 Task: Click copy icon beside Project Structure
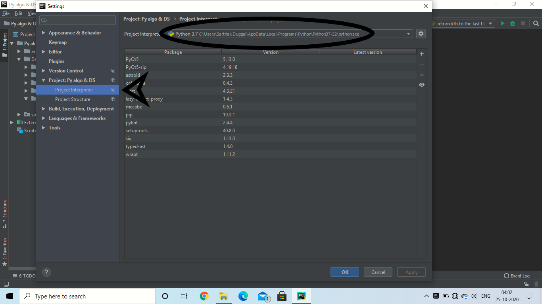113,99
